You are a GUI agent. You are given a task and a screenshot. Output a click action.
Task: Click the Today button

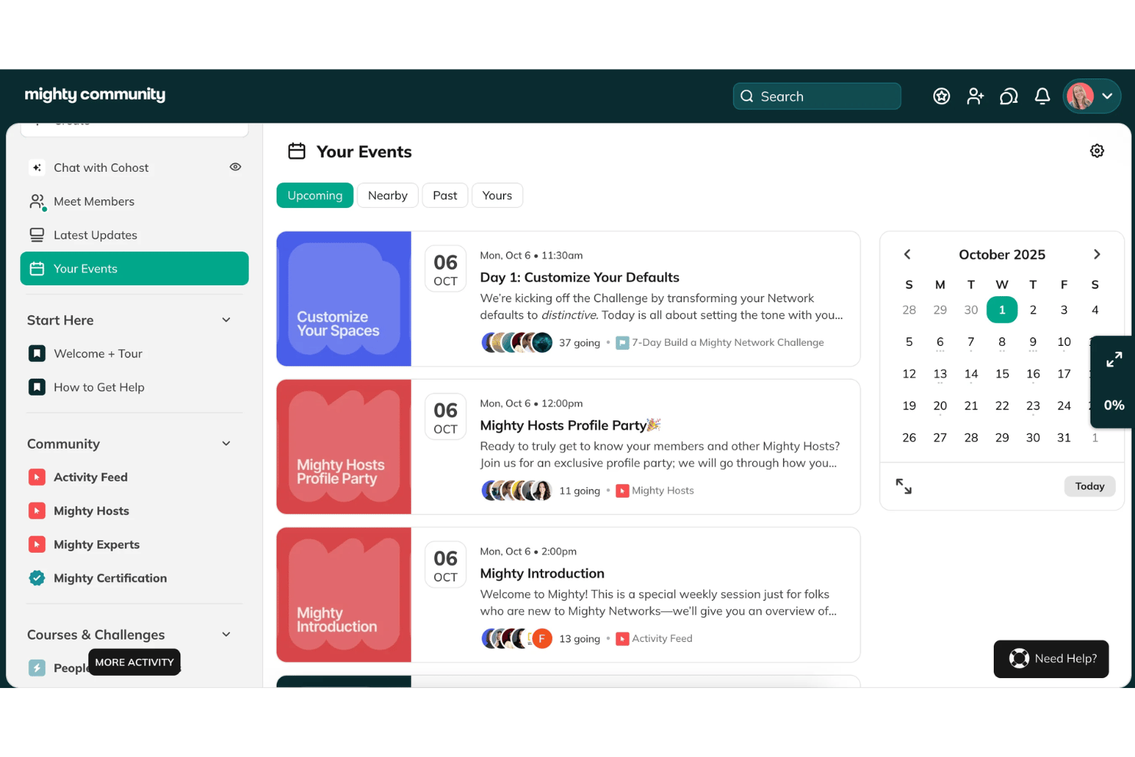1090,486
